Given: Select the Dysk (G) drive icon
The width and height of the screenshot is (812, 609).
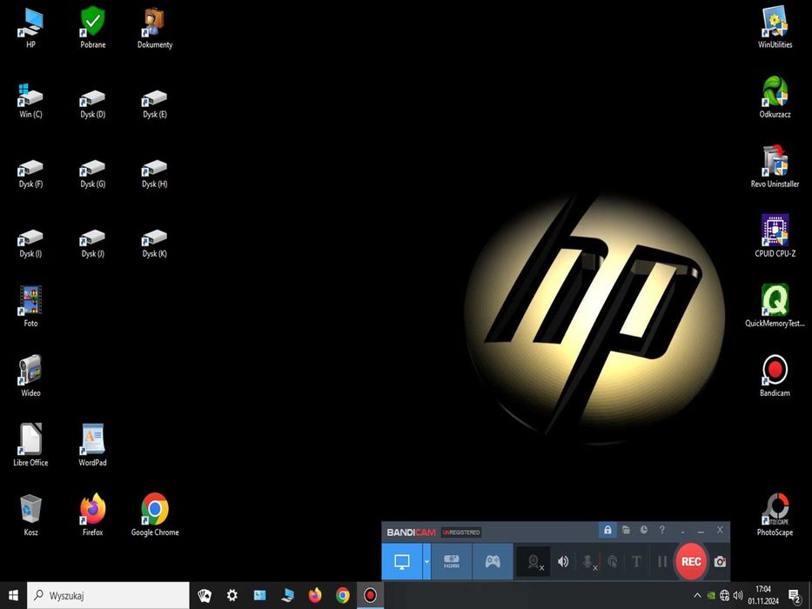Looking at the screenshot, I should 93,173.
